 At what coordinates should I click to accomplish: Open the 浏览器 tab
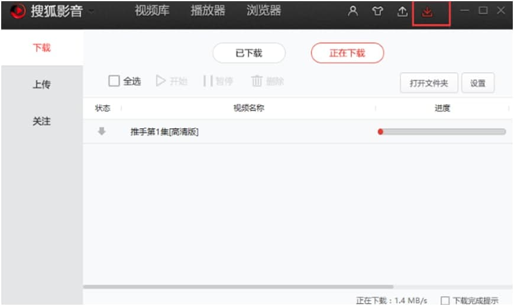(x=264, y=11)
